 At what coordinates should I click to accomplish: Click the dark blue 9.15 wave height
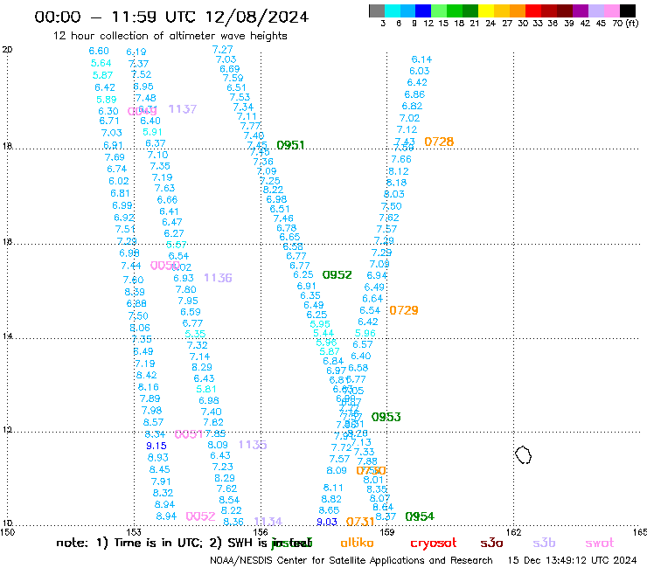click(157, 446)
